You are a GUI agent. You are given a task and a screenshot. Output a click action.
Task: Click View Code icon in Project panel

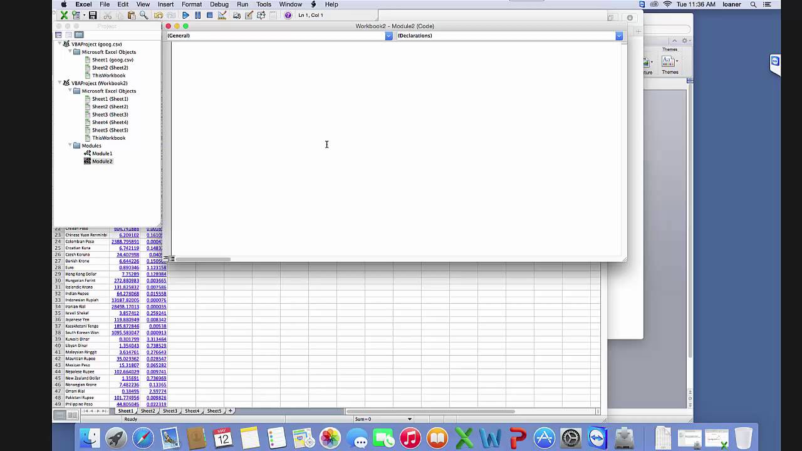click(58, 35)
